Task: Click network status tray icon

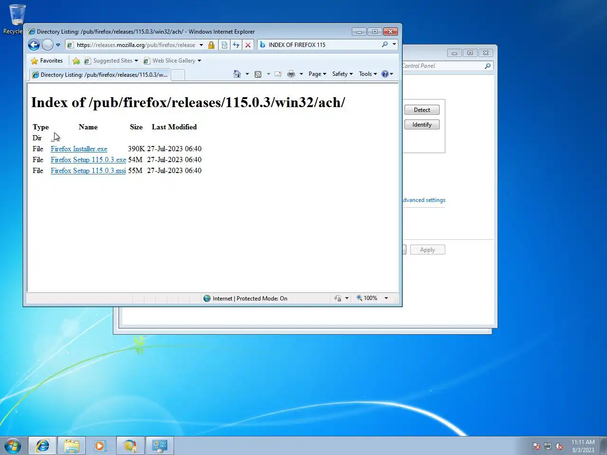Action: 548,446
